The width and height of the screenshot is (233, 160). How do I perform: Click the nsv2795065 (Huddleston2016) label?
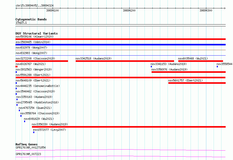pyautogui.click(x=37, y=102)
